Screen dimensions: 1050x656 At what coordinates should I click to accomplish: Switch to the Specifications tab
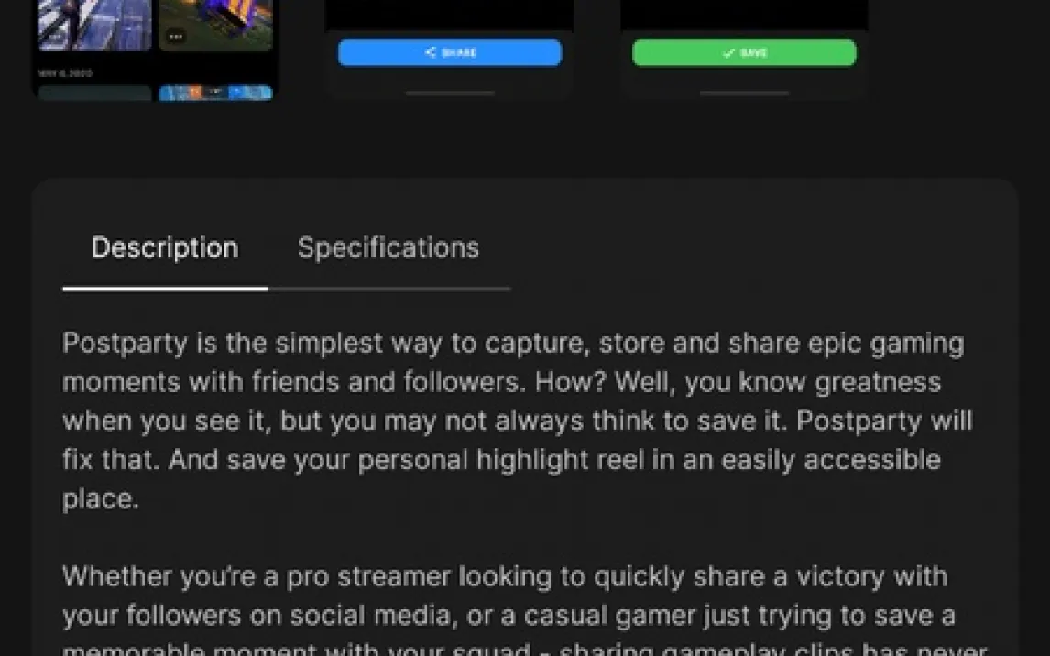(388, 247)
